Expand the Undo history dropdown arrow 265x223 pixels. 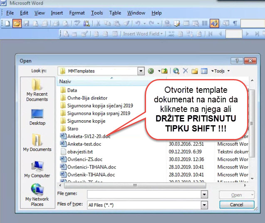144,23
